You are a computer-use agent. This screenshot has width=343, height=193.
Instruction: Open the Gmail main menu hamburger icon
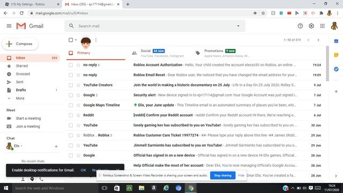coord(9,26)
